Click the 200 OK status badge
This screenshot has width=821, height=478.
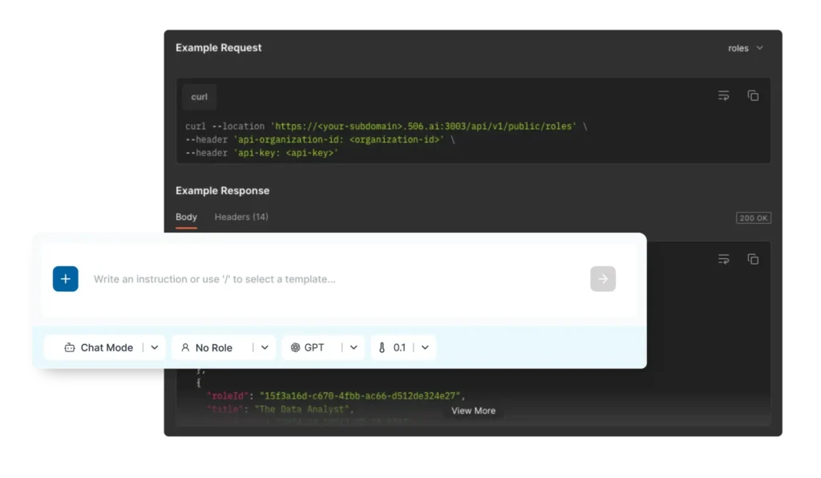coord(753,217)
